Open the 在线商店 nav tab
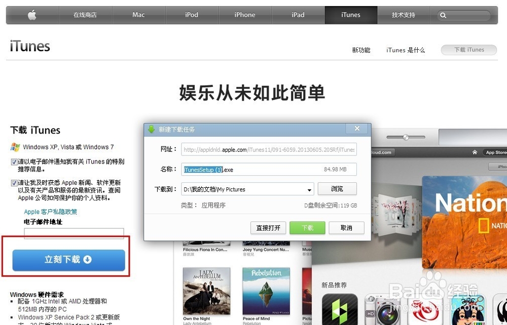 [85, 15]
